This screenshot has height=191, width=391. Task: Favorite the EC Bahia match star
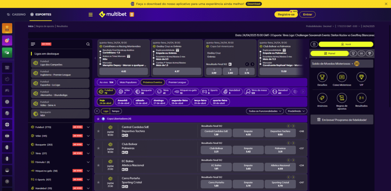tap(98, 165)
